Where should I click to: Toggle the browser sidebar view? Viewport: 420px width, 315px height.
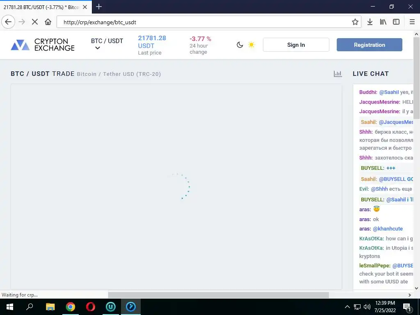tap(396, 22)
